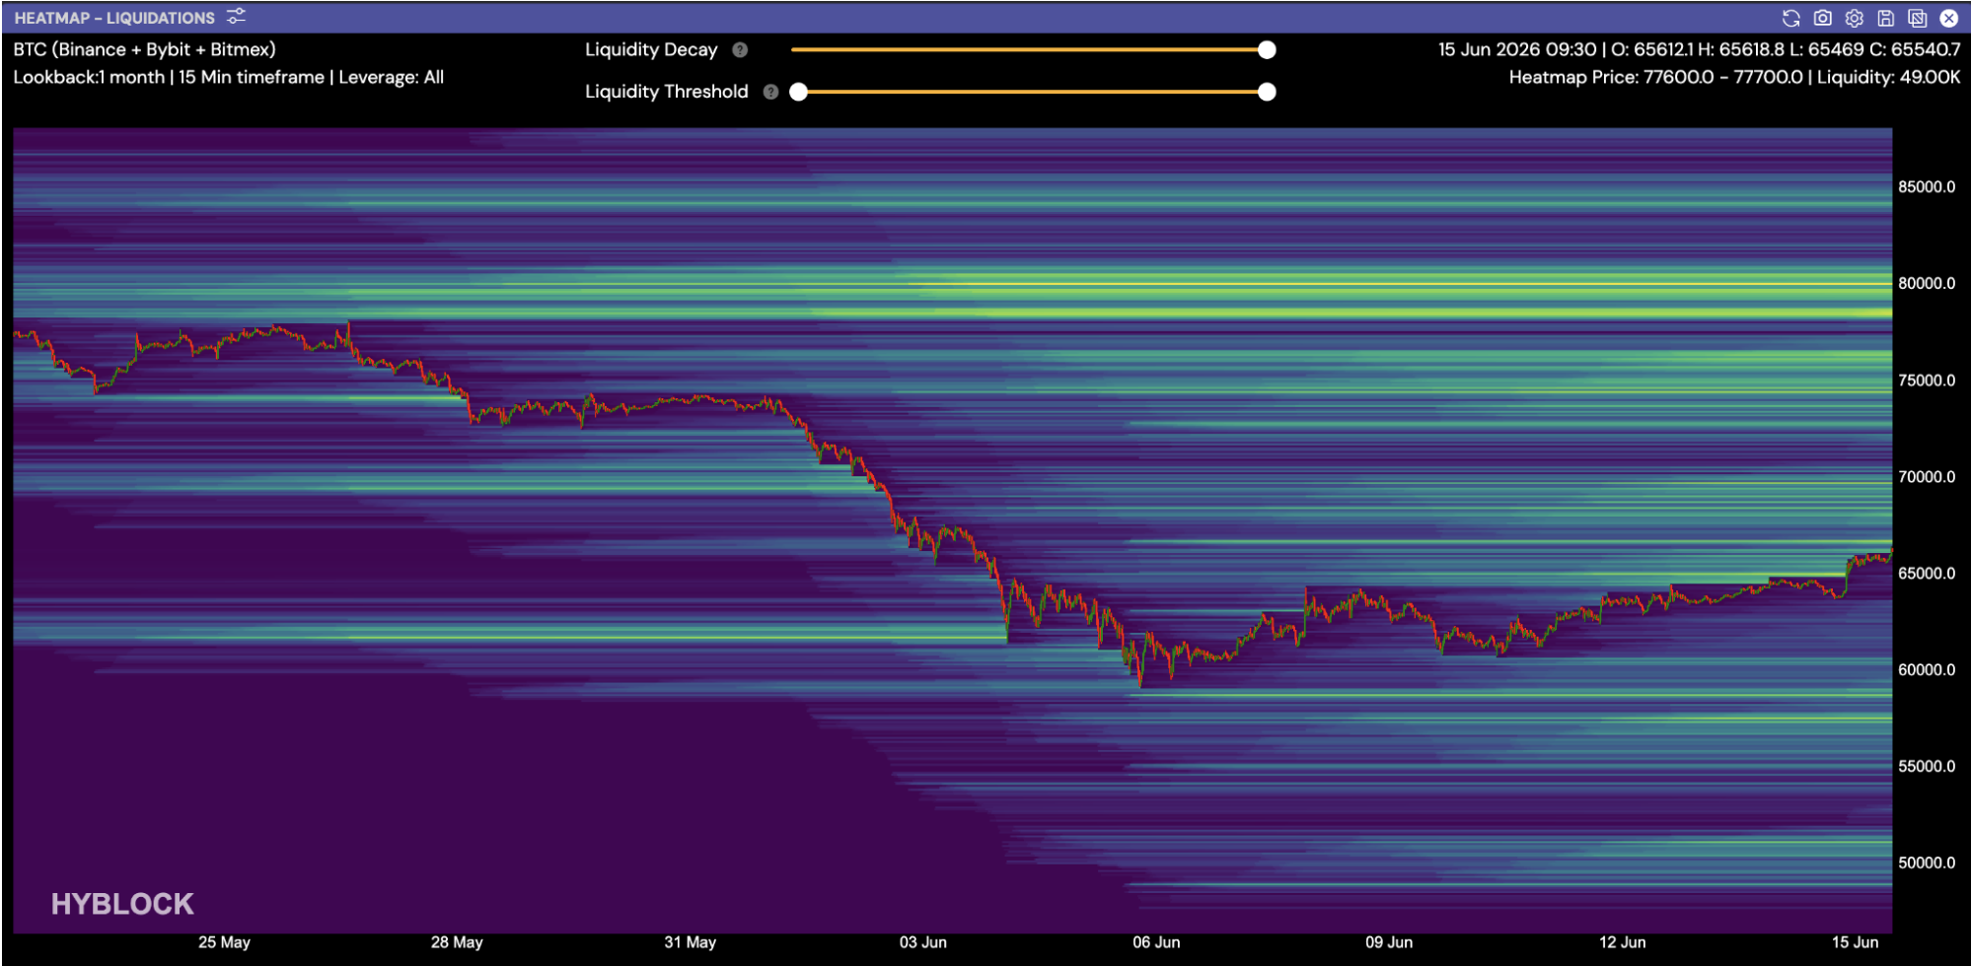This screenshot has width=1971, height=966.
Task: Click the "03 Jun" date axis label
Action: point(923,942)
